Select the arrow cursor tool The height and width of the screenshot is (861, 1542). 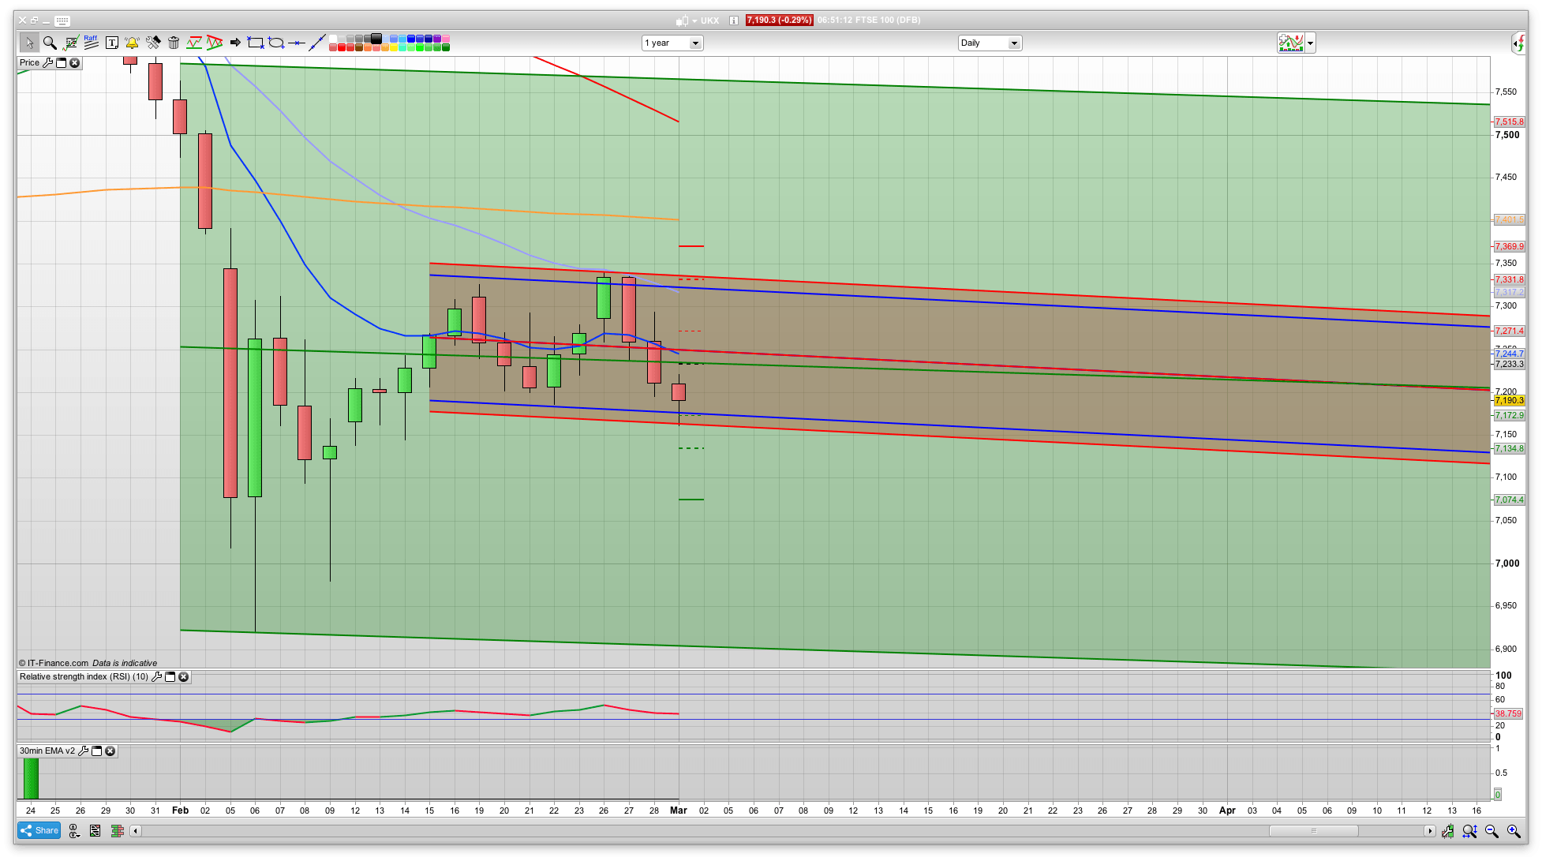click(x=29, y=43)
